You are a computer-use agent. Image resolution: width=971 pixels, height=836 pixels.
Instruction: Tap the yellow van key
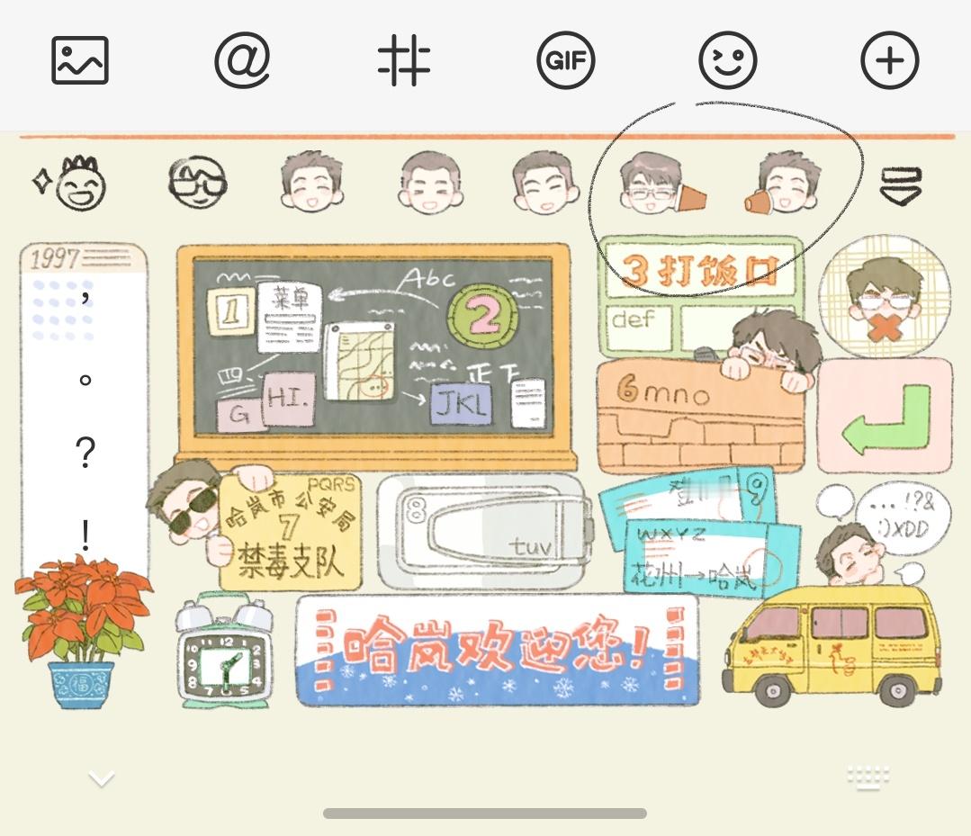[x=831, y=648]
